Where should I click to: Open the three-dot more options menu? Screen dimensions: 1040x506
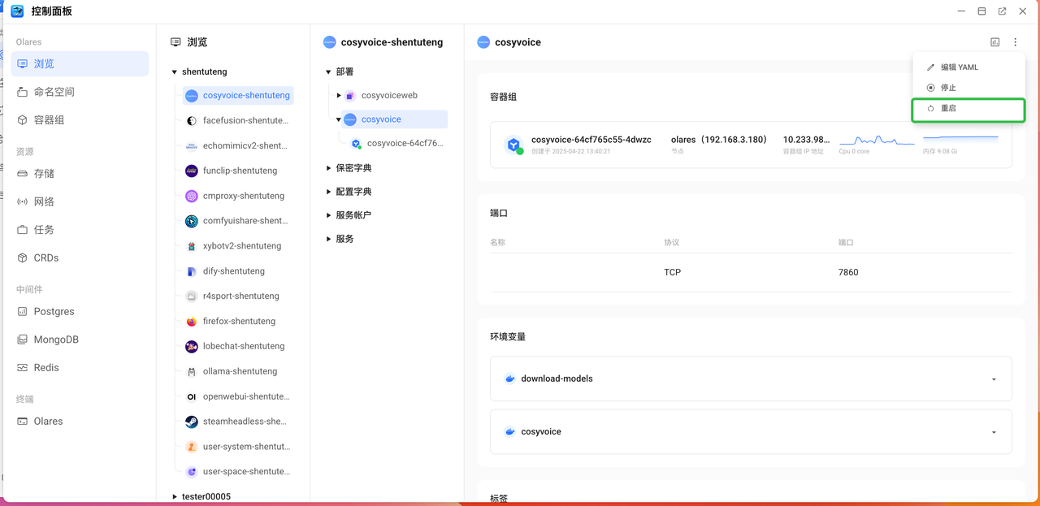tap(1015, 42)
